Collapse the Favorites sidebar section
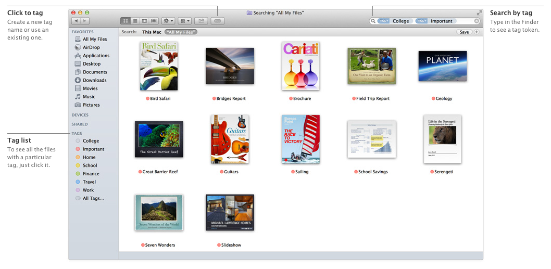This screenshot has width=551, height=269. [x=83, y=32]
